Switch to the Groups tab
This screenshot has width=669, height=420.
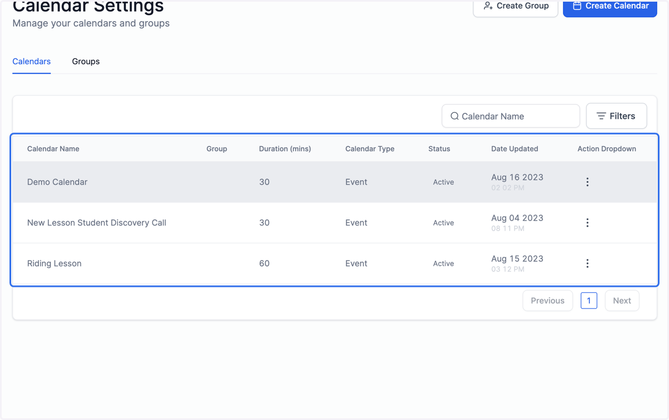(x=86, y=61)
